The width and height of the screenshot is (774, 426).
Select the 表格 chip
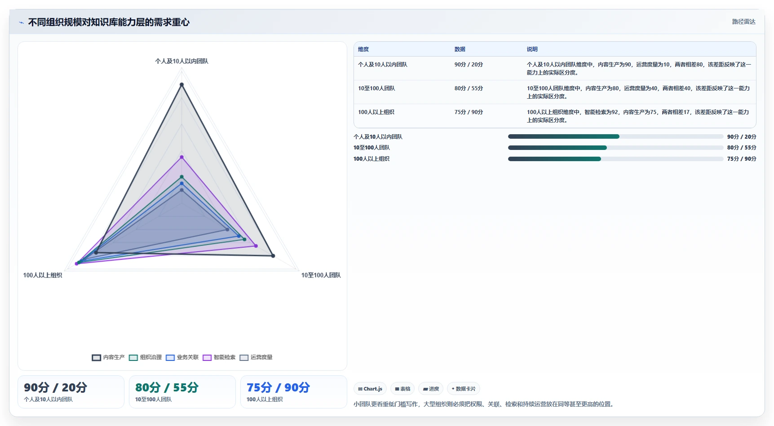[x=402, y=389]
